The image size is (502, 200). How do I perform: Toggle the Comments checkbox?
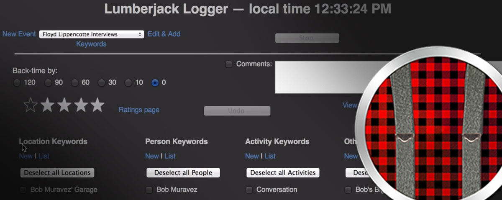point(228,64)
